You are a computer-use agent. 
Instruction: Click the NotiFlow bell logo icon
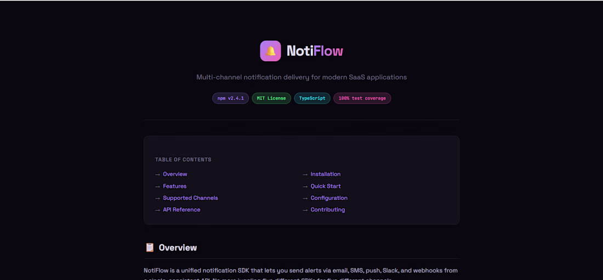point(270,51)
